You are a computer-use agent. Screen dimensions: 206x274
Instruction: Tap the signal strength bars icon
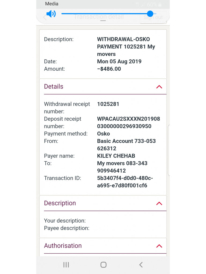(143, 5)
